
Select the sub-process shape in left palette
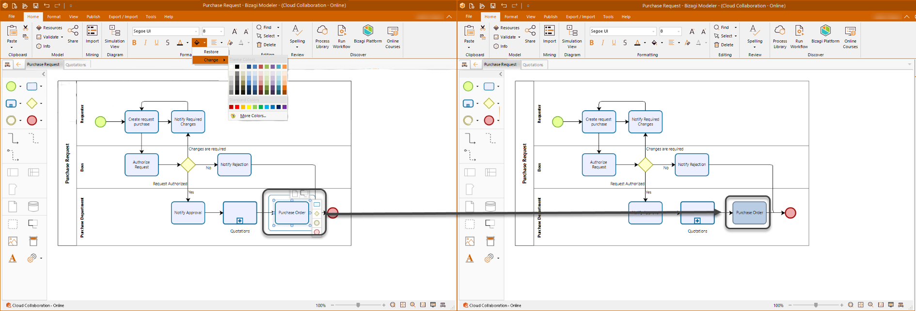coord(11,103)
